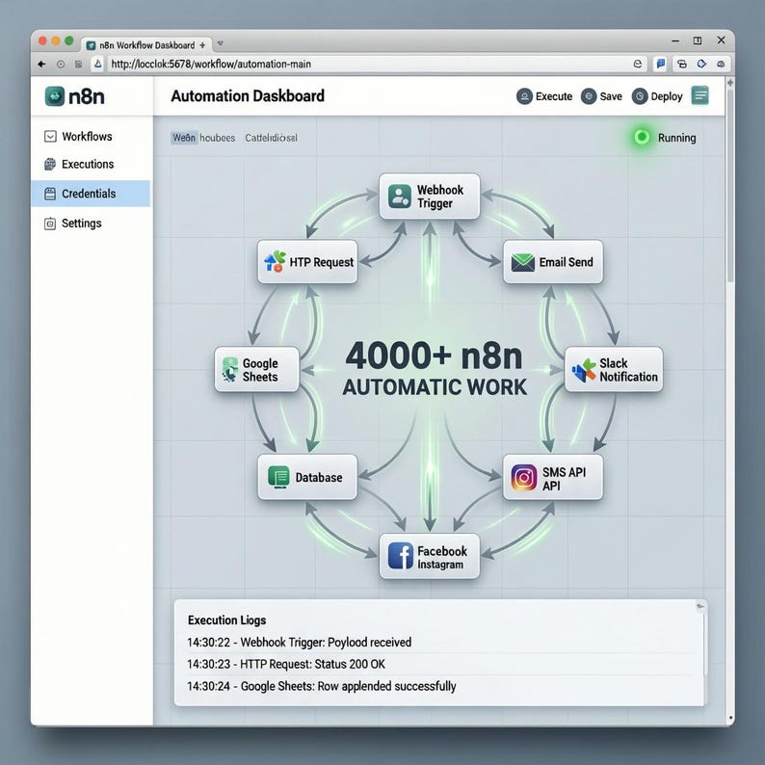The width and height of the screenshot is (765, 765).
Task: Select Credentials in the sidebar
Action: coord(91,194)
